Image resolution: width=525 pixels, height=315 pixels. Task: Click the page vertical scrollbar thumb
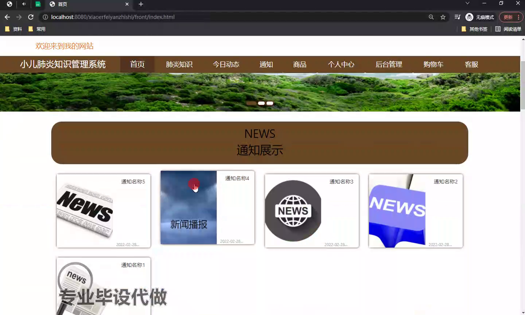tap(523, 85)
